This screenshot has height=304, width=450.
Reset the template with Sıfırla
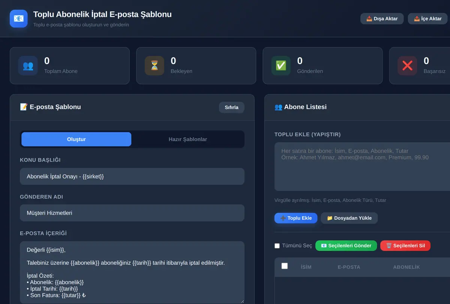(x=231, y=107)
